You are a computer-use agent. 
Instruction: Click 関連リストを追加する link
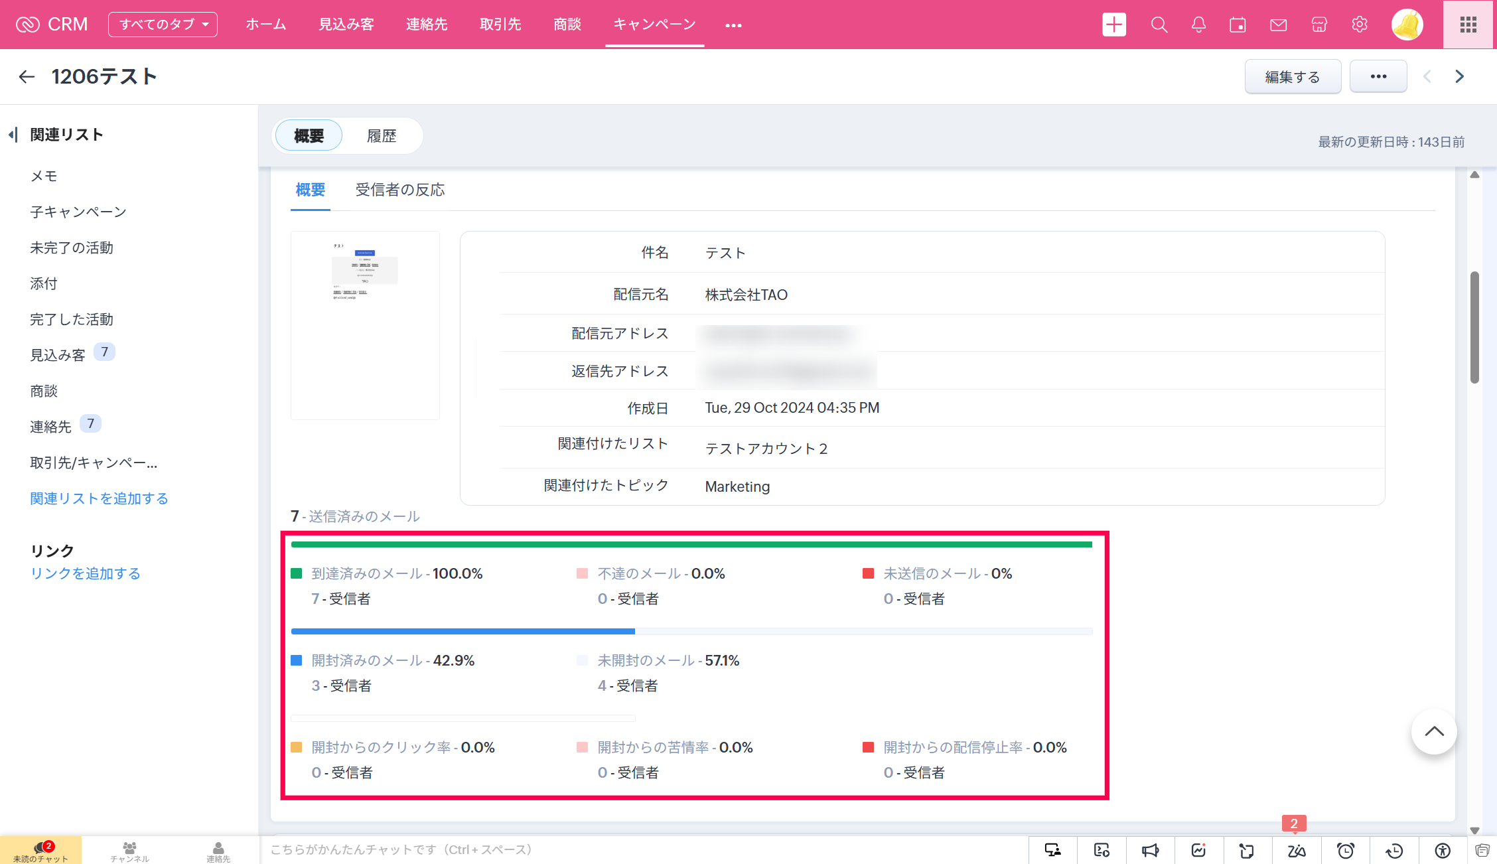coord(99,498)
